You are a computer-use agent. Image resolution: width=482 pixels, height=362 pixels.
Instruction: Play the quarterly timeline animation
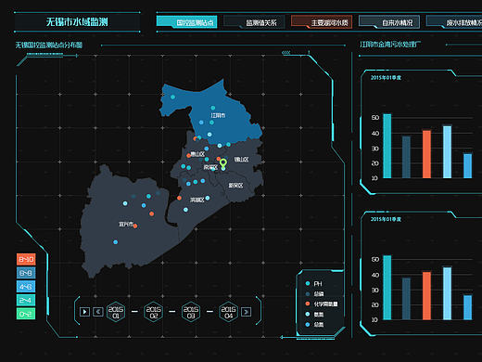(84, 312)
